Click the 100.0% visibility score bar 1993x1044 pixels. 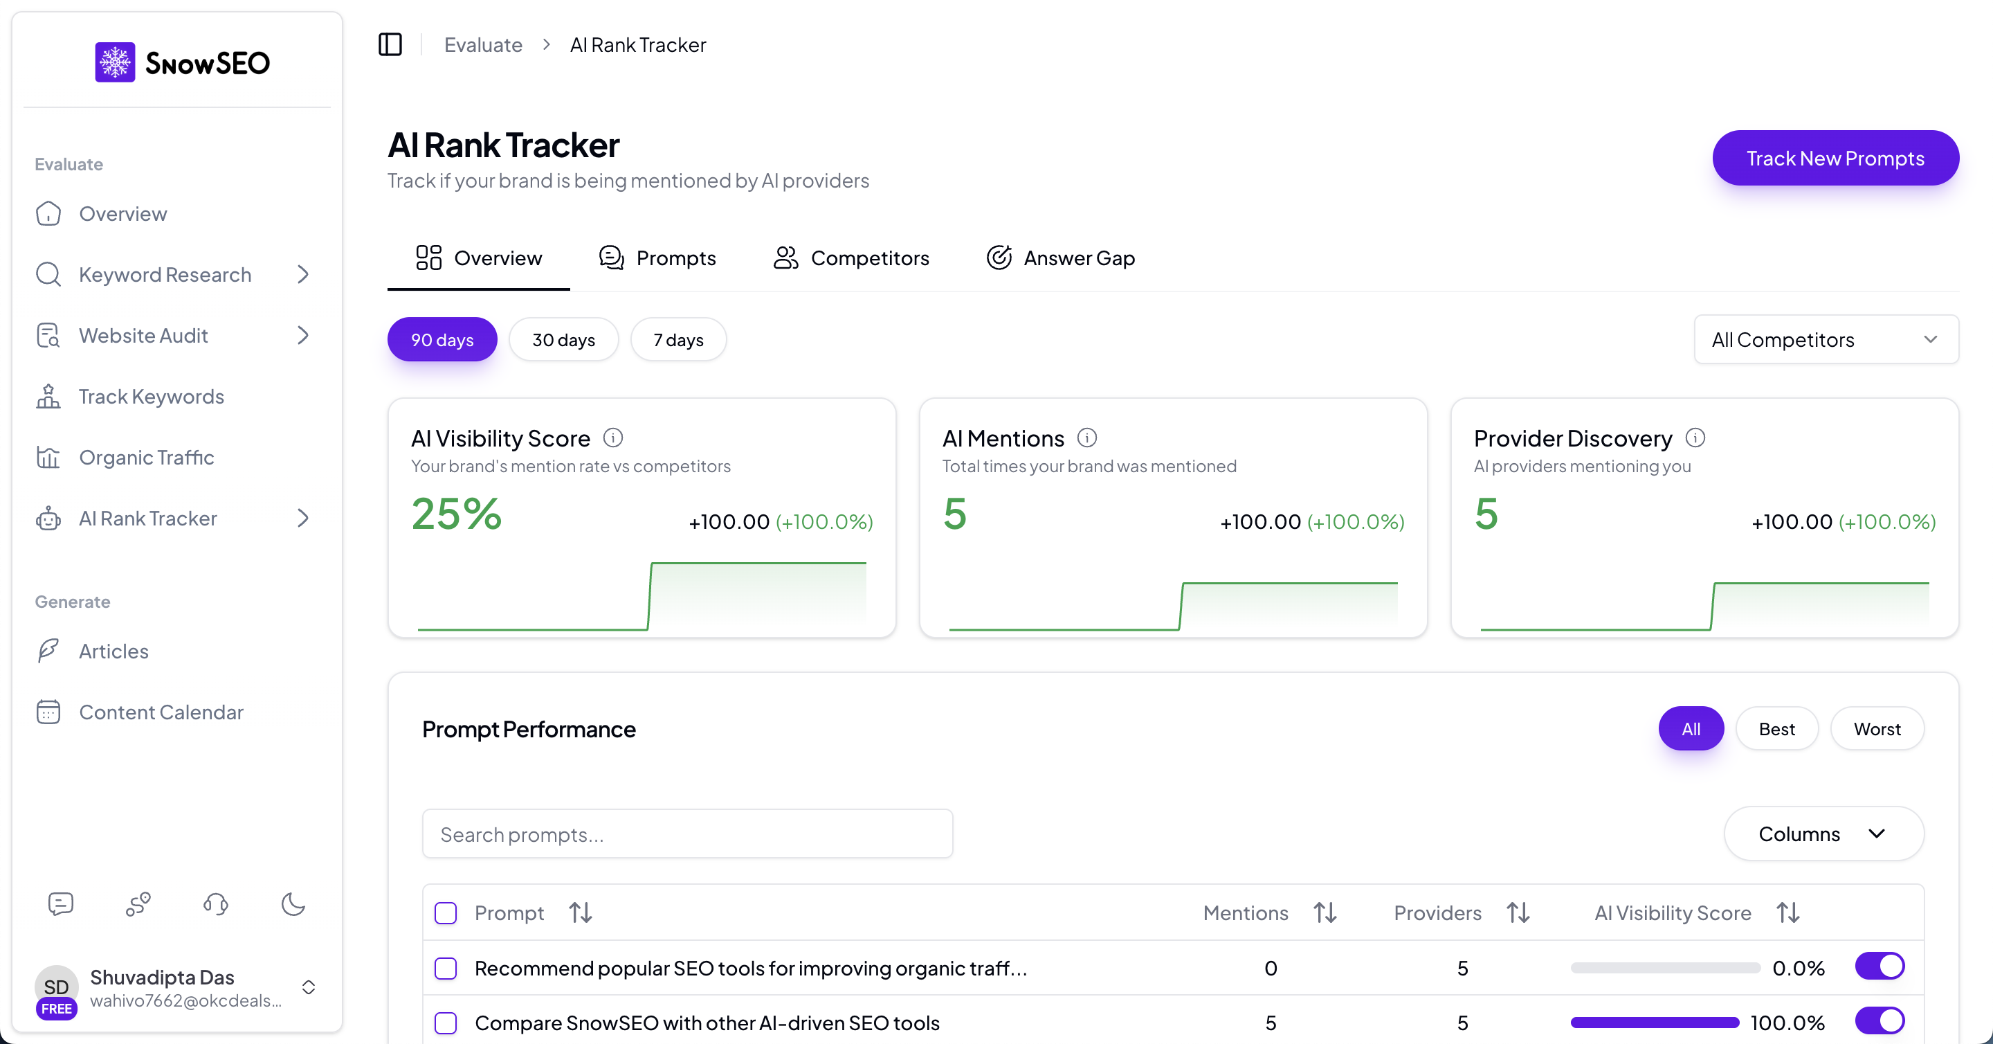1654,1023
